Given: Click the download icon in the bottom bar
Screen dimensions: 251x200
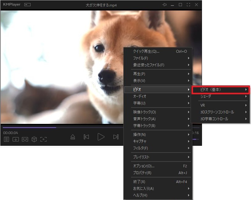Looking at the screenshot, I should point(16,139).
